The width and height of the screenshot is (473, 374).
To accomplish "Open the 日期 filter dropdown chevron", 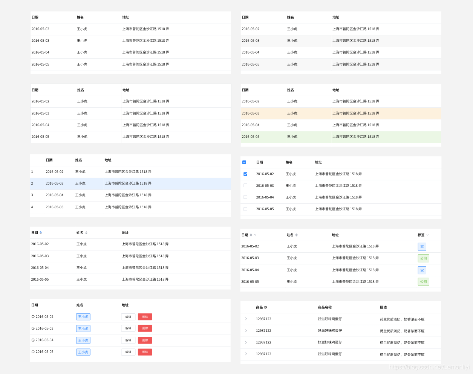I will (255, 235).
